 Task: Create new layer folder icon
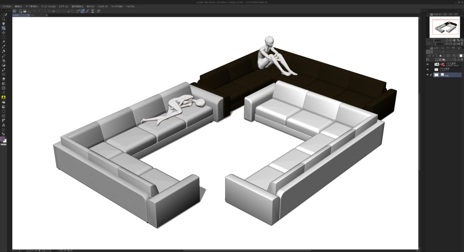(444, 60)
